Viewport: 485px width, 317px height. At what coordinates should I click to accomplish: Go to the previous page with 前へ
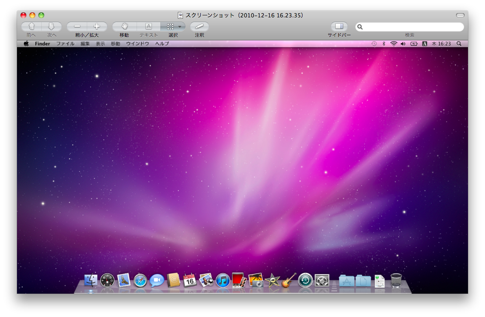[31, 27]
